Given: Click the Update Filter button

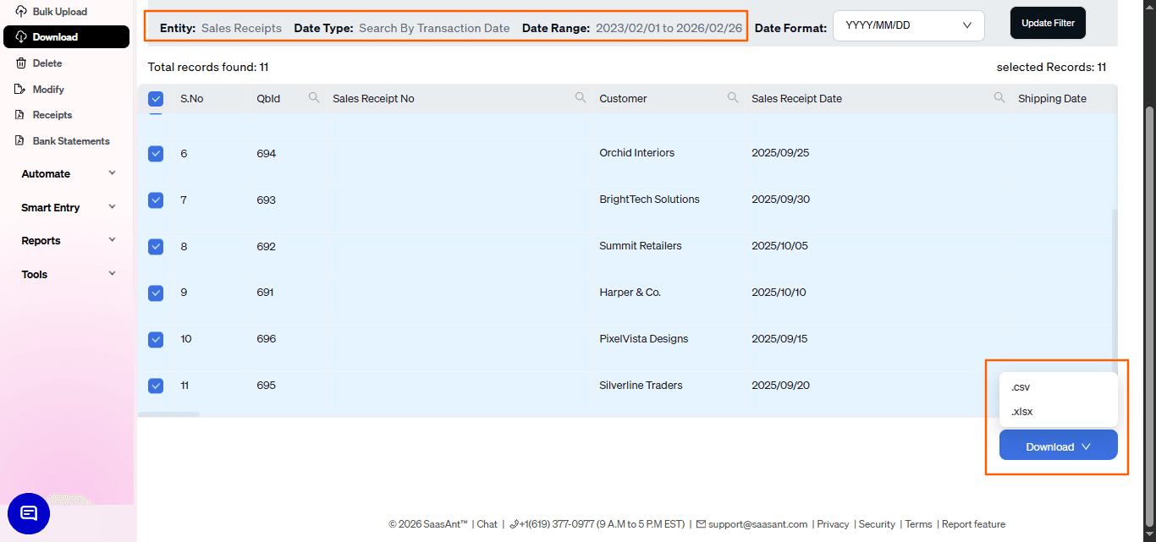Looking at the screenshot, I should (x=1048, y=23).
